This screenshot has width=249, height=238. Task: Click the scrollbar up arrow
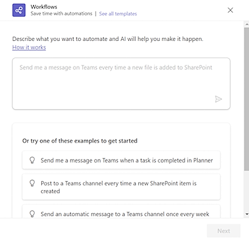coord(247,25)
